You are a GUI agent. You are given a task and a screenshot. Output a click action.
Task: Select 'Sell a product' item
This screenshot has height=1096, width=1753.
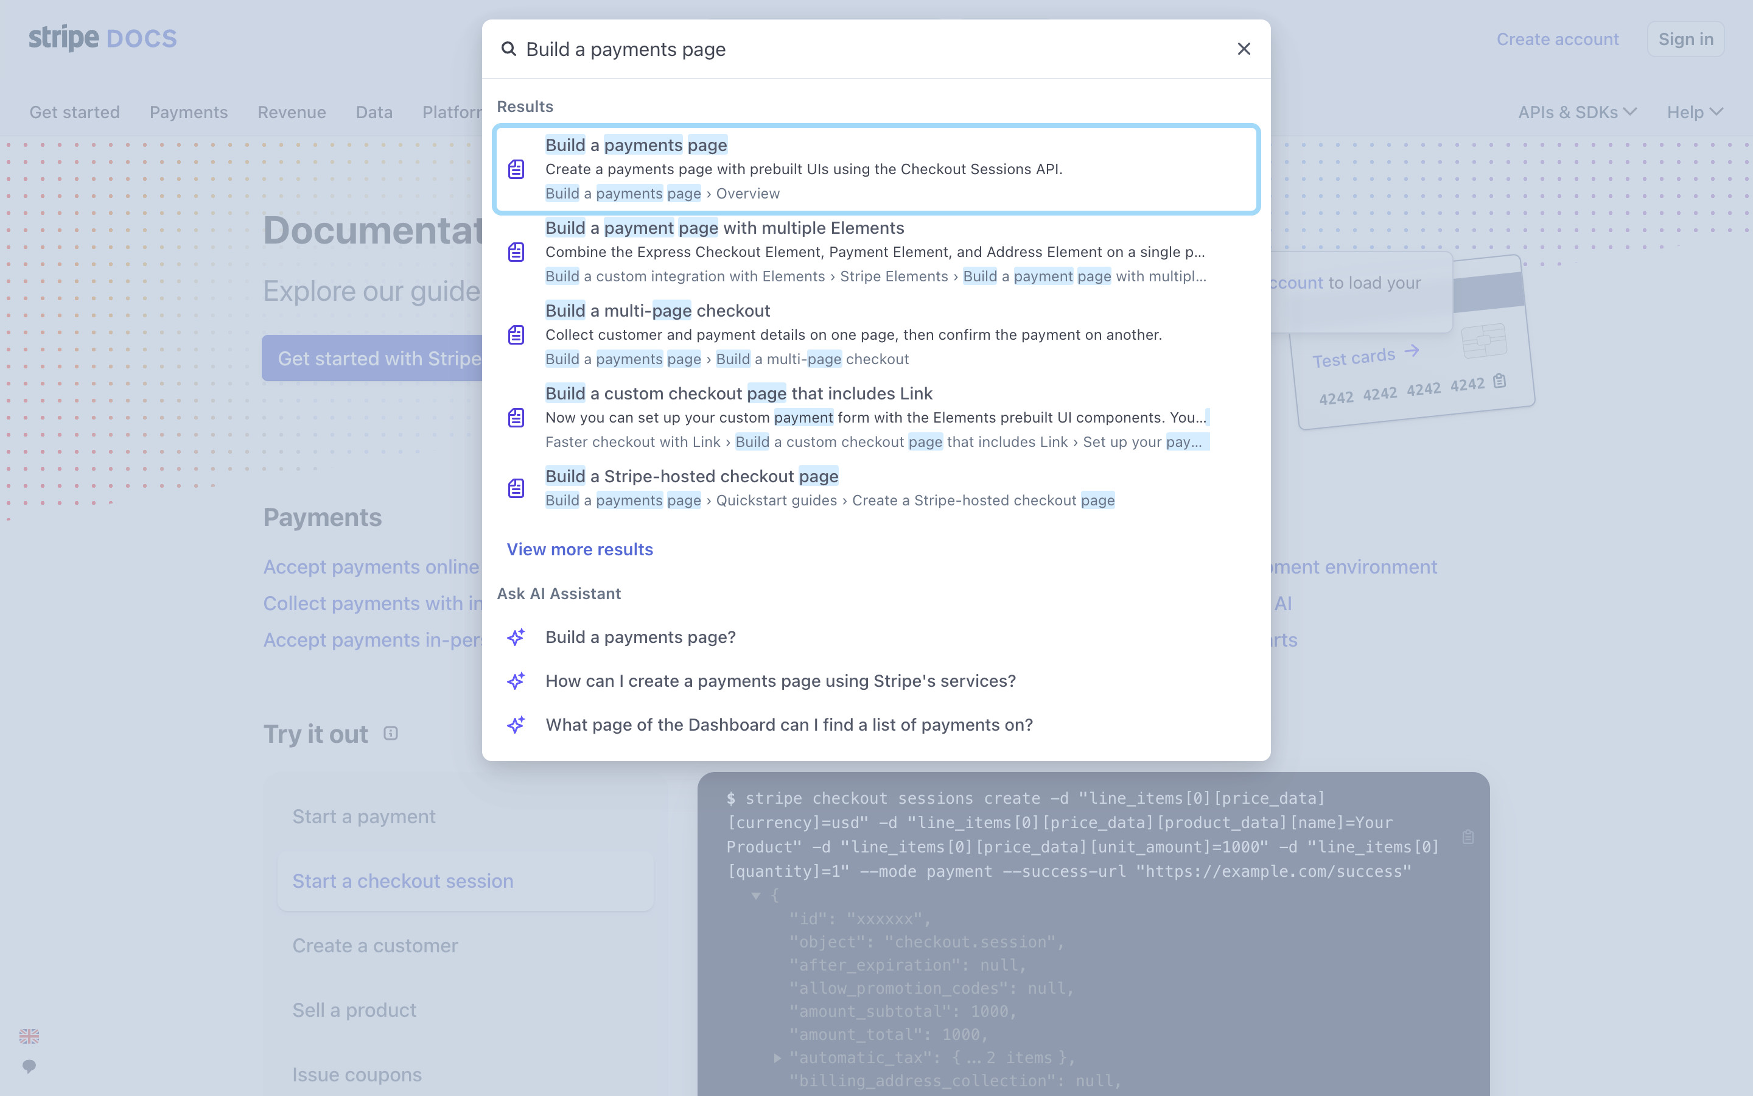coord(465,1010)
